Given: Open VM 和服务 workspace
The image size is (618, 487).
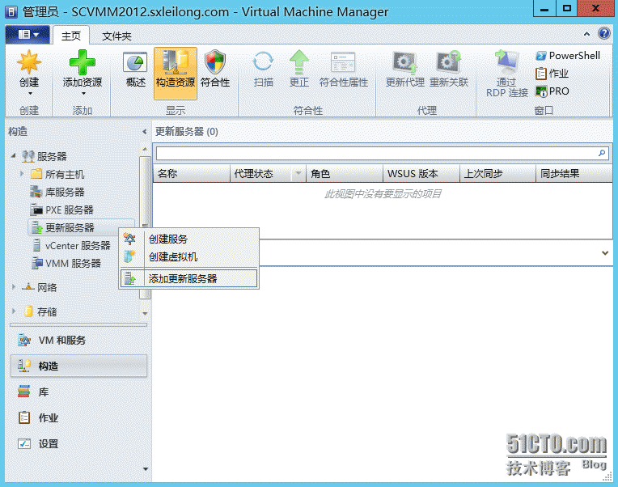Looking at the screenshot, I should [78, 340].
